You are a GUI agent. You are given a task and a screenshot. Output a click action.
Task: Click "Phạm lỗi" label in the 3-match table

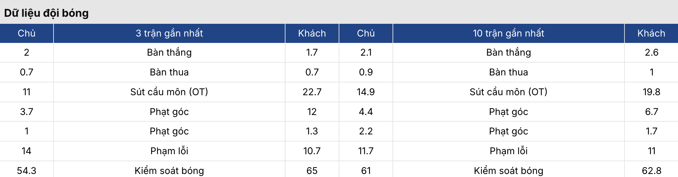pos(169,151)
